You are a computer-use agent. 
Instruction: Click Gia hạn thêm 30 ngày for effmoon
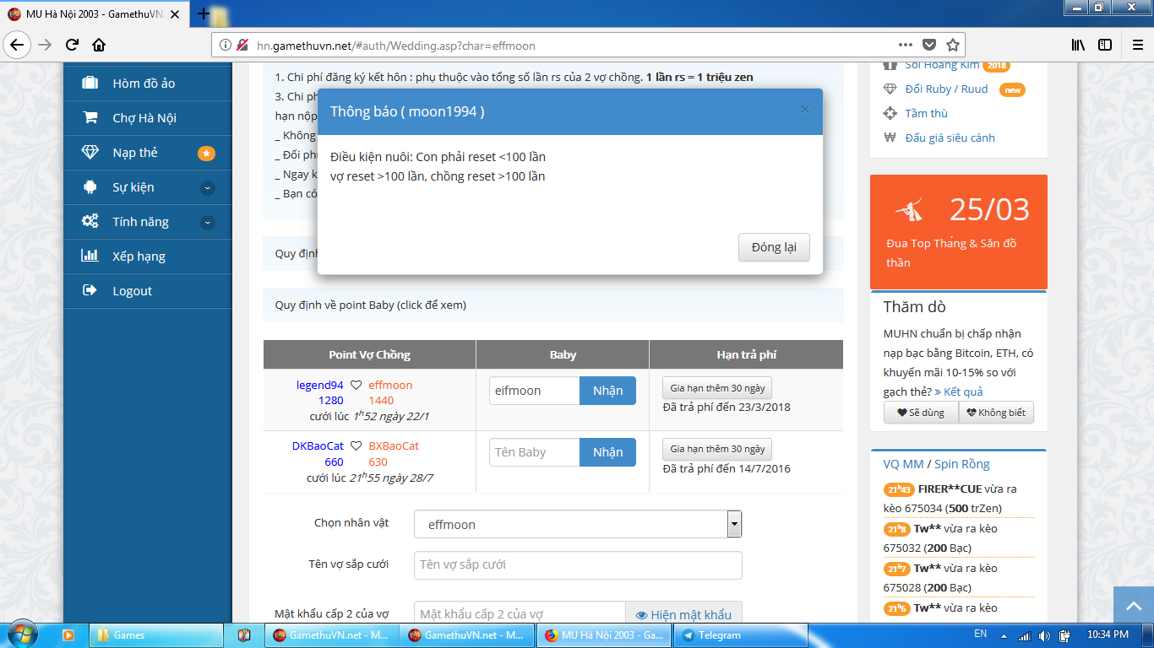click(x=716, y=388)
